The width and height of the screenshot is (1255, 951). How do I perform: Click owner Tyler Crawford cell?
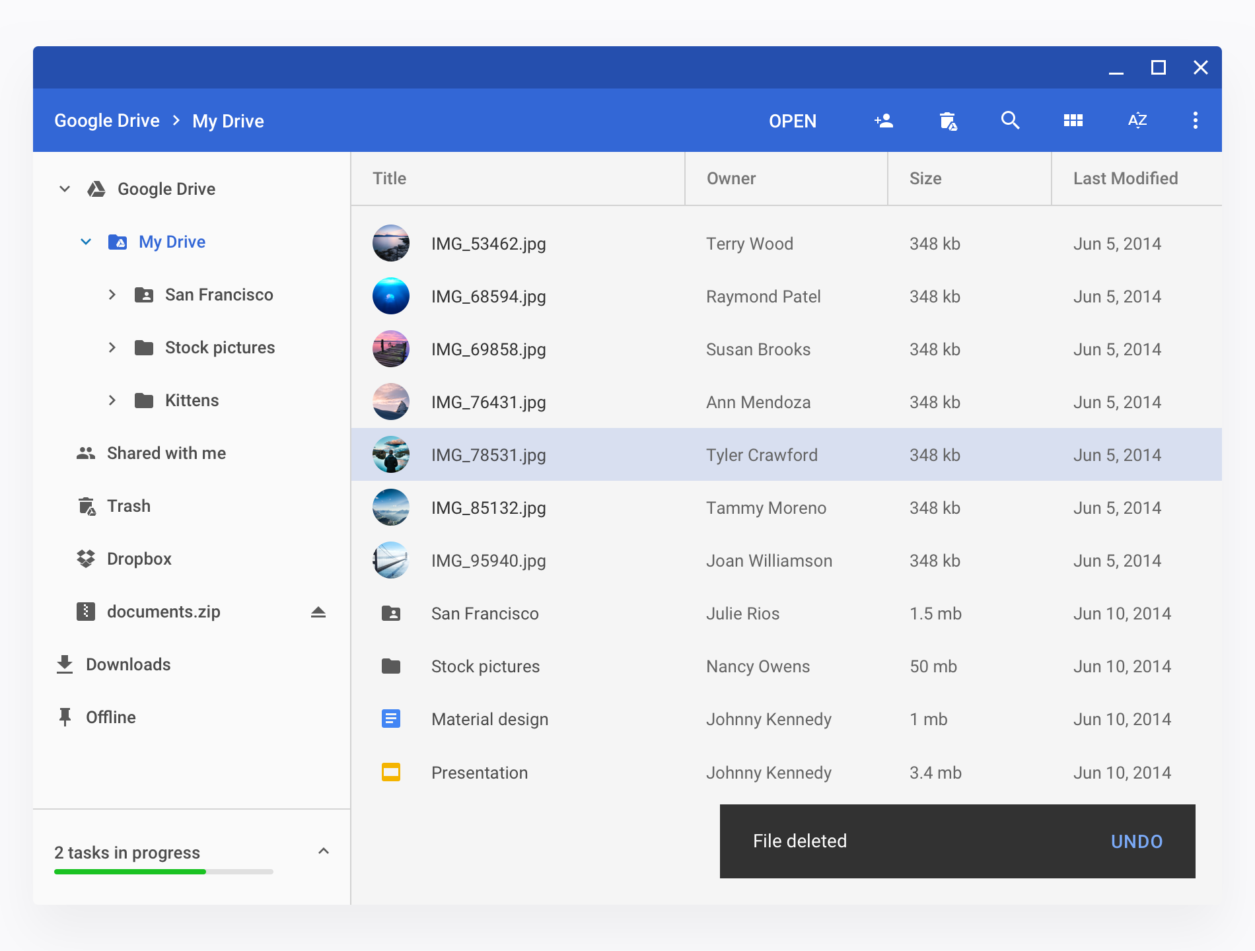[x=762, y=455]
